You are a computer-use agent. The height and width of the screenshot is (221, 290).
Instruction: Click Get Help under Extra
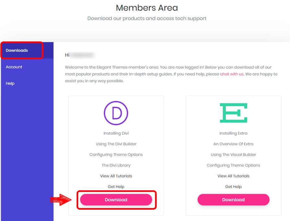pos(234,187)
